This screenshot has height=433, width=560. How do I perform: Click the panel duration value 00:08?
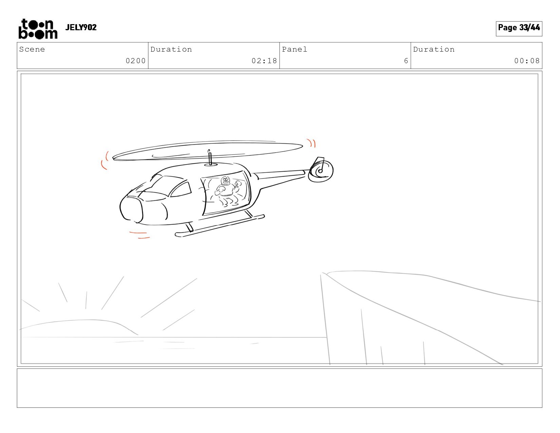(527, 61)
